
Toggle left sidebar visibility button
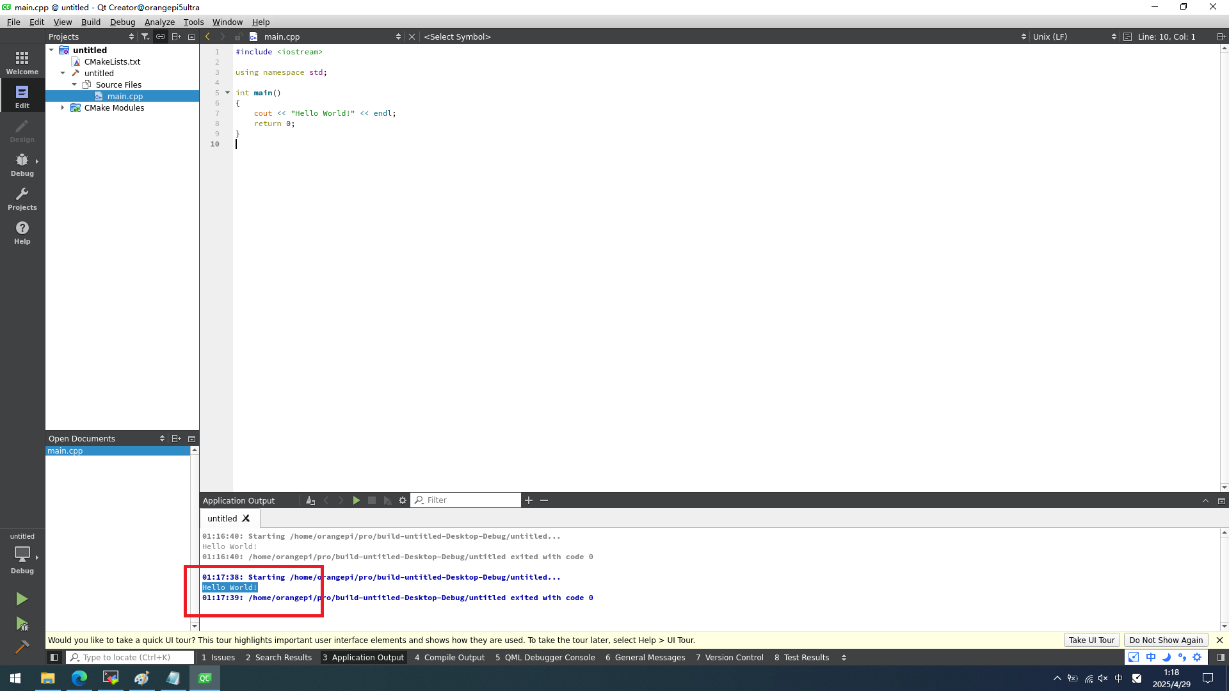click(x=54, y=657)
